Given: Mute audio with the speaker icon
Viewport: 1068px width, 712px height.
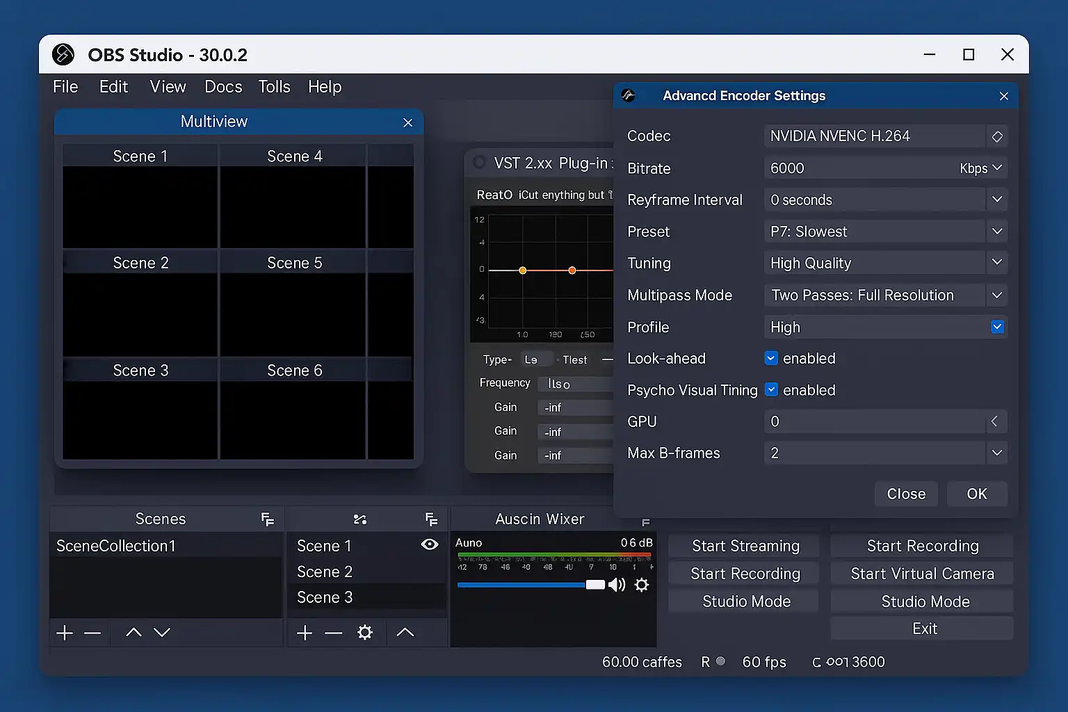Looking at the screenshot, I should (617, 585).
